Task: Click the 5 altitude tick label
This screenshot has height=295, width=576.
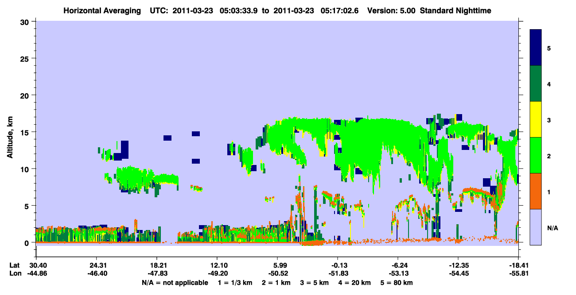Action: pos(28,206)
